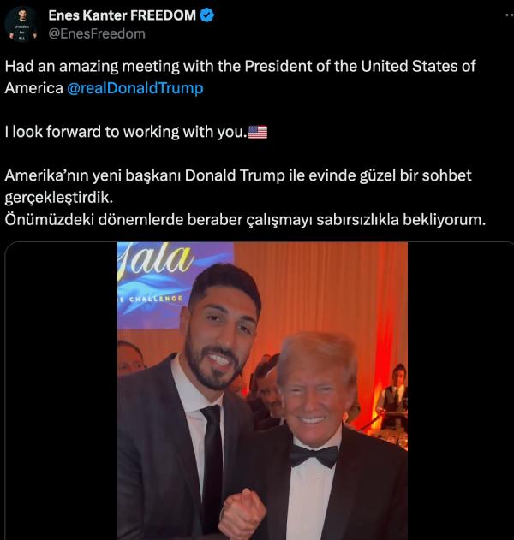Click the black necktie in photo
The height and width of the screenshot is (540, 514).
[x=212, y=465]
